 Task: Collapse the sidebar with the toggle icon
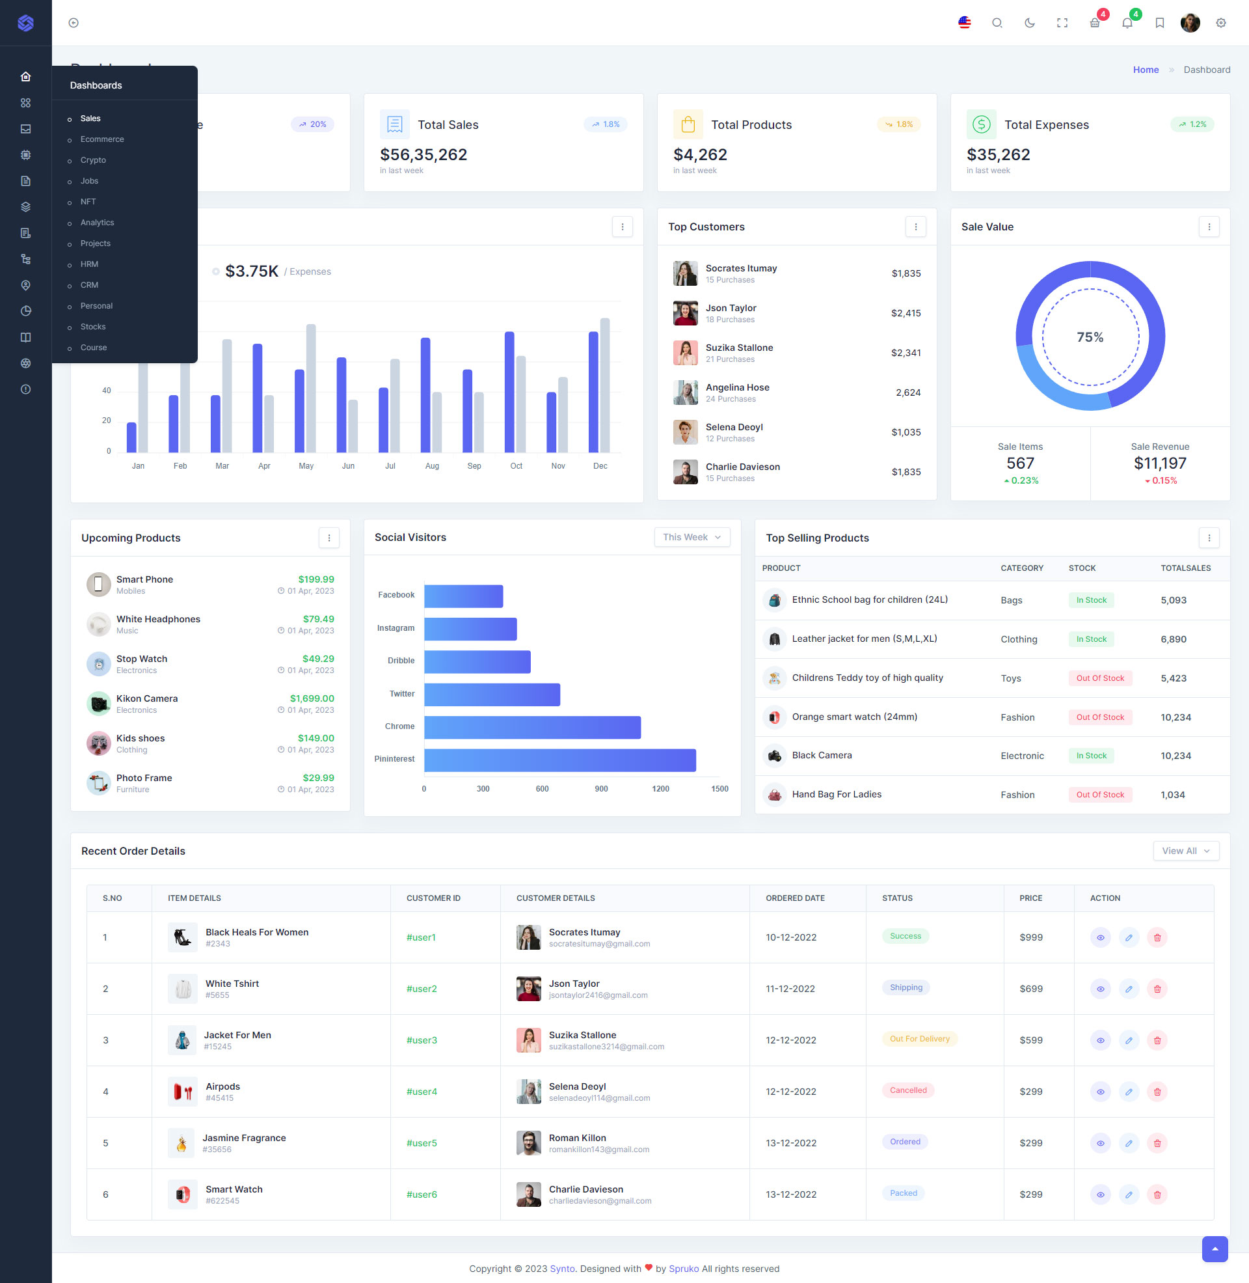coord(74,23)
